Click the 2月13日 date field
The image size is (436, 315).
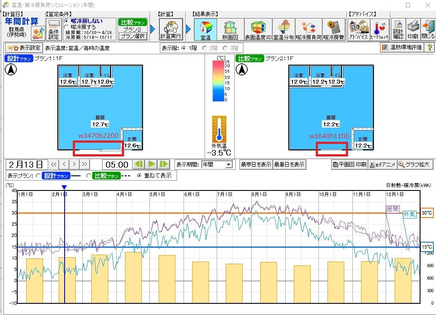point(27,165)
